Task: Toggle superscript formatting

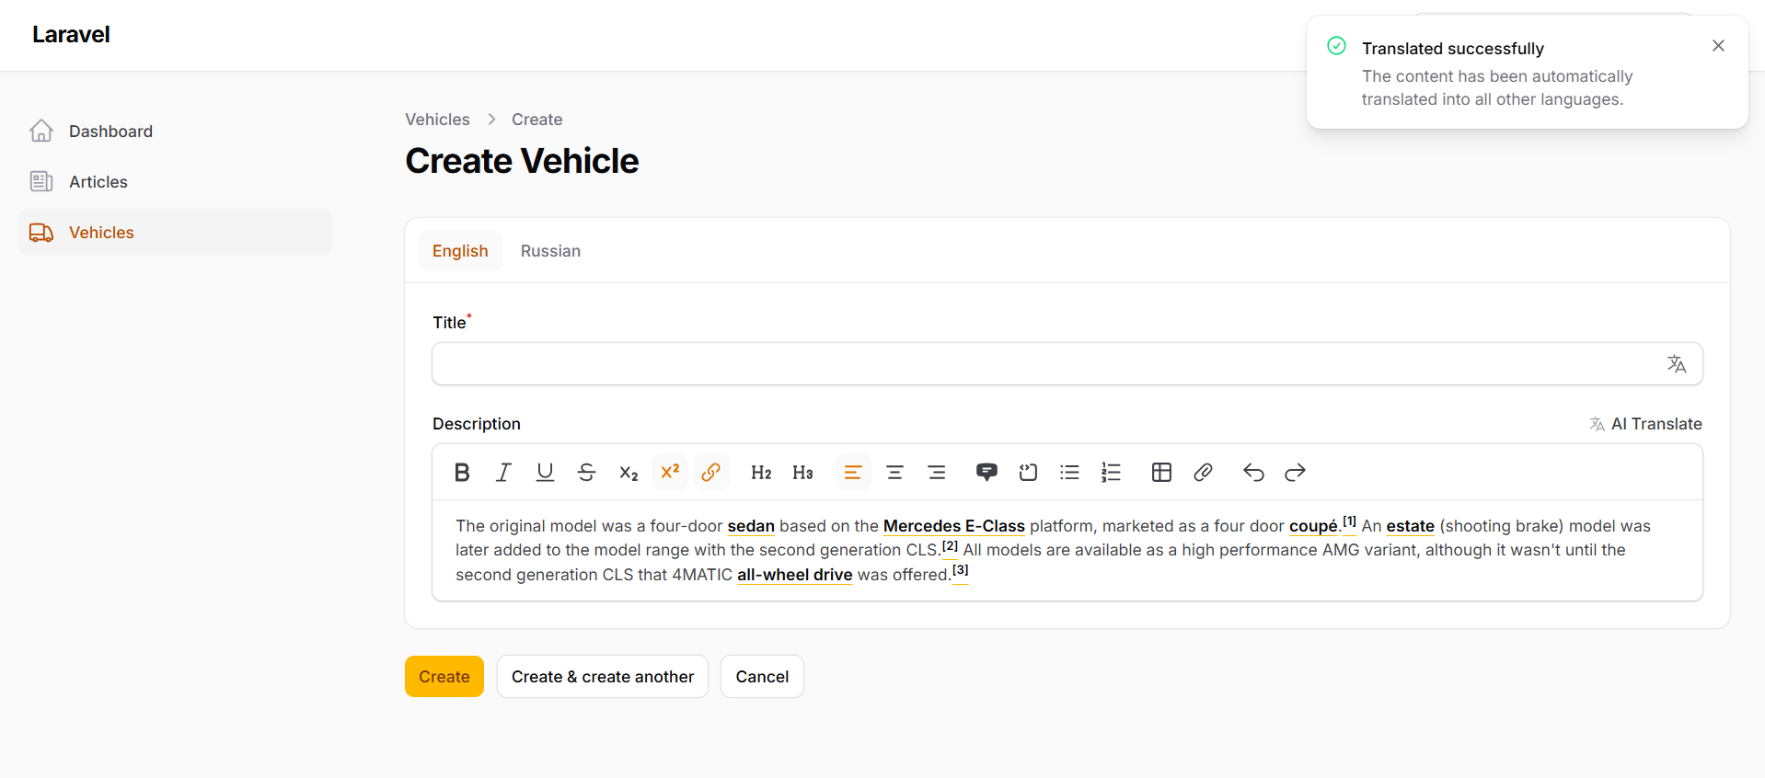Action: point(670,473)
